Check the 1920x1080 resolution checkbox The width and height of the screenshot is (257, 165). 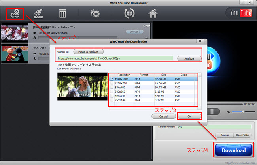[112, 79]
